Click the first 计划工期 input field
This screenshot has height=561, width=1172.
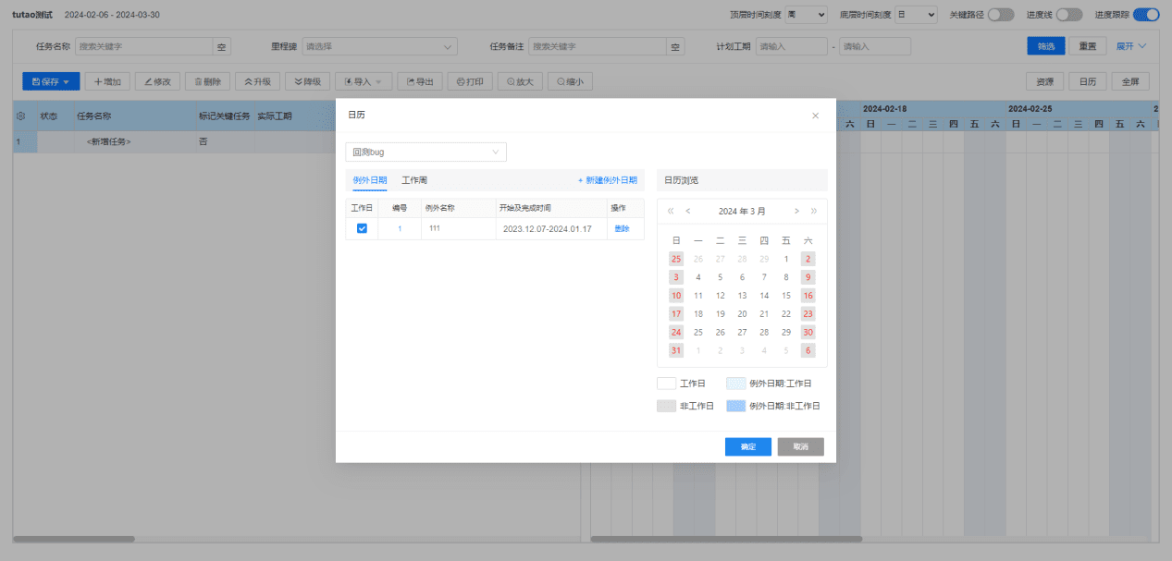point(791,46)
